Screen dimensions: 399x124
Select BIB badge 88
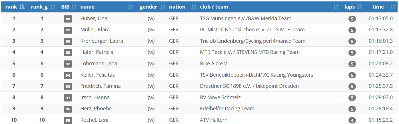(x=68, y=19)
